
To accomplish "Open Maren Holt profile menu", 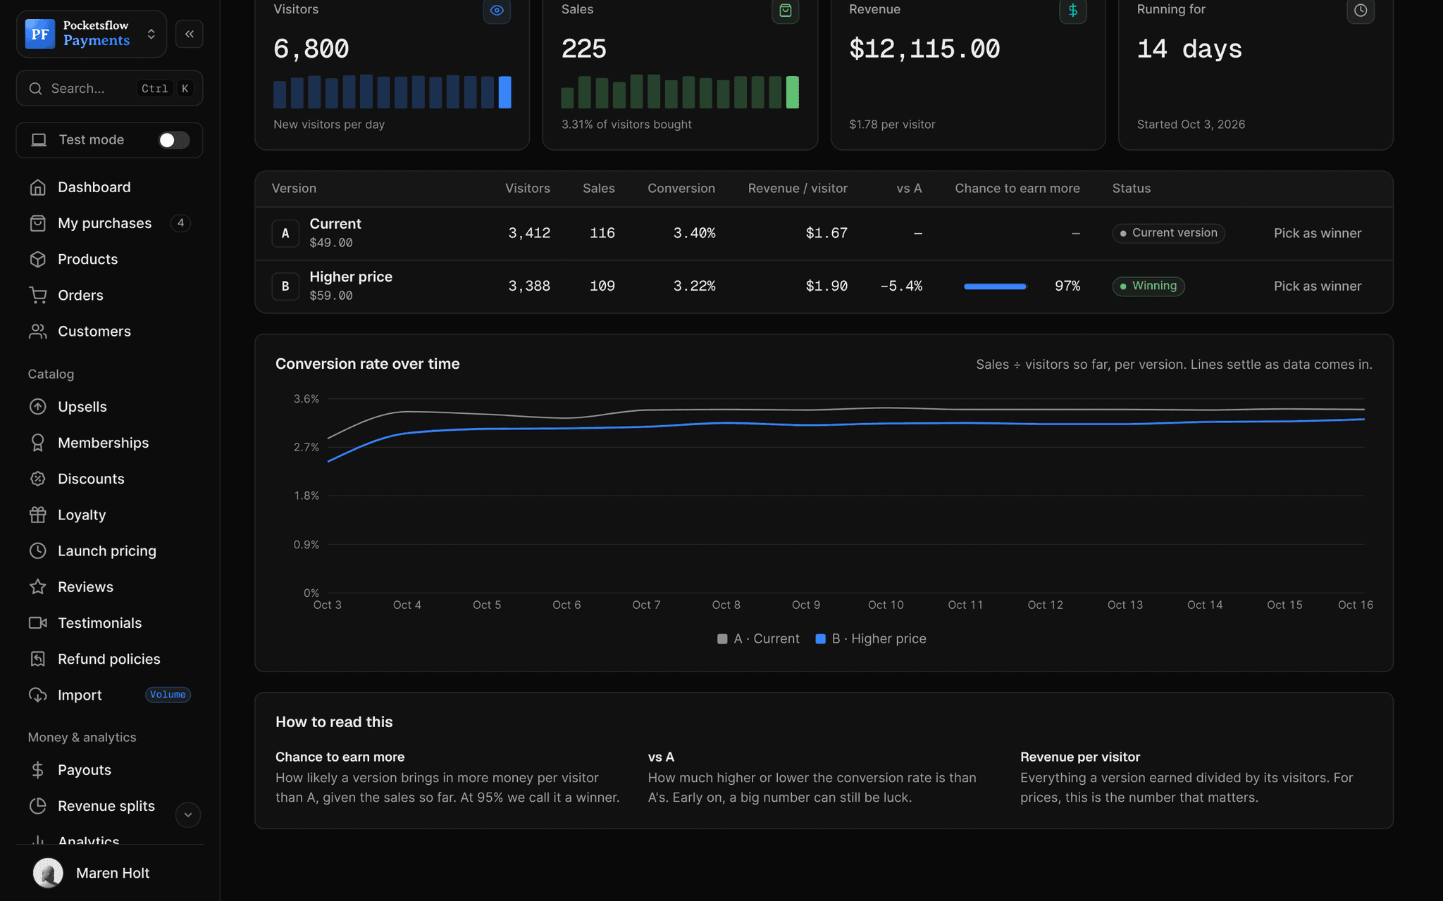I will (109, 873).
